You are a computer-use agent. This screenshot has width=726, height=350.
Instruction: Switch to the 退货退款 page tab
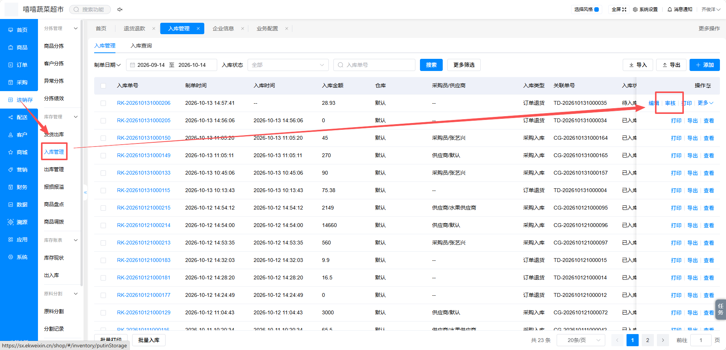click(134, 28)
